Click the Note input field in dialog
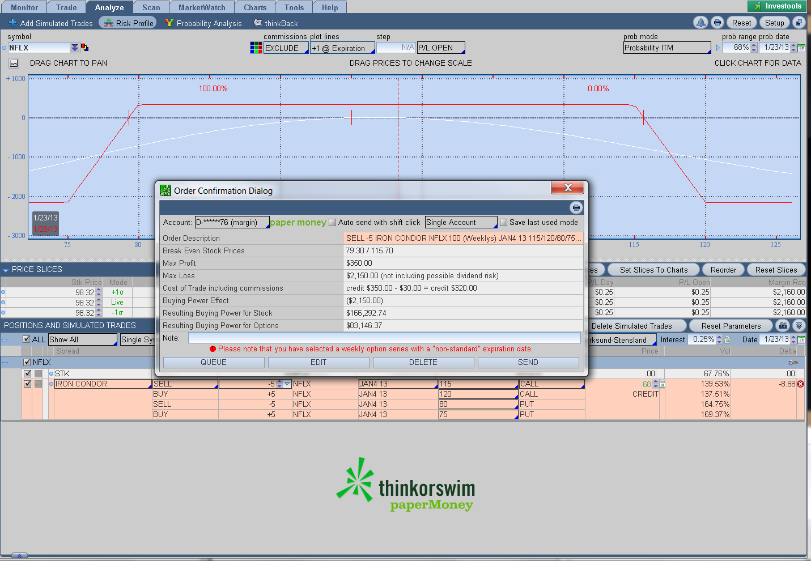The height and width of the screenshot is (561, 811). 384,338
